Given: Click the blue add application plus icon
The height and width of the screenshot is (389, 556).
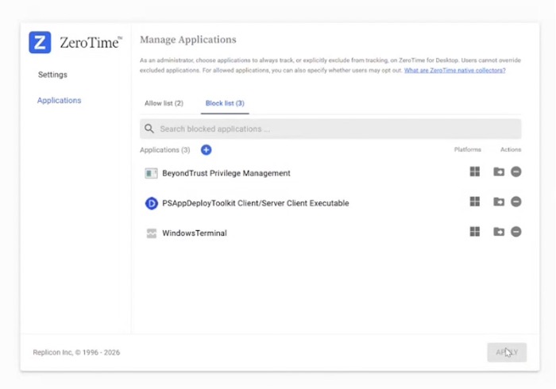Looking at the screenshot, I should pyautogui.click(x=206, y=150).
